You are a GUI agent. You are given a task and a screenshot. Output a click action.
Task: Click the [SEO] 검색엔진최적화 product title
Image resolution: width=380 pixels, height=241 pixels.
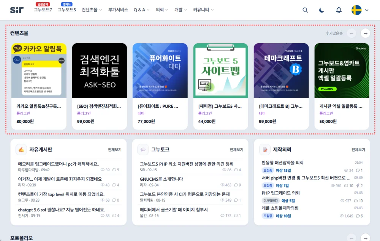(99, 106)
